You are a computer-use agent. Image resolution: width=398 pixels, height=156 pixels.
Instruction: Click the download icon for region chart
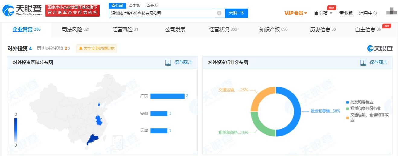click(168, 63)
